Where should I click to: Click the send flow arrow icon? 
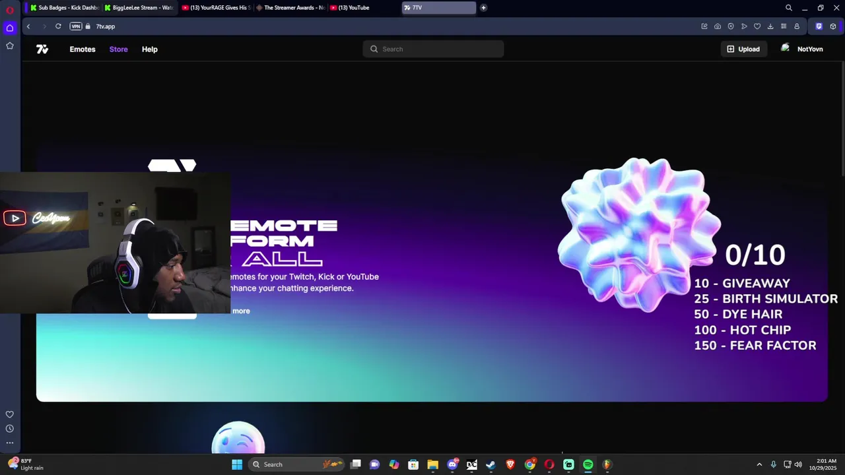(744, 26)
